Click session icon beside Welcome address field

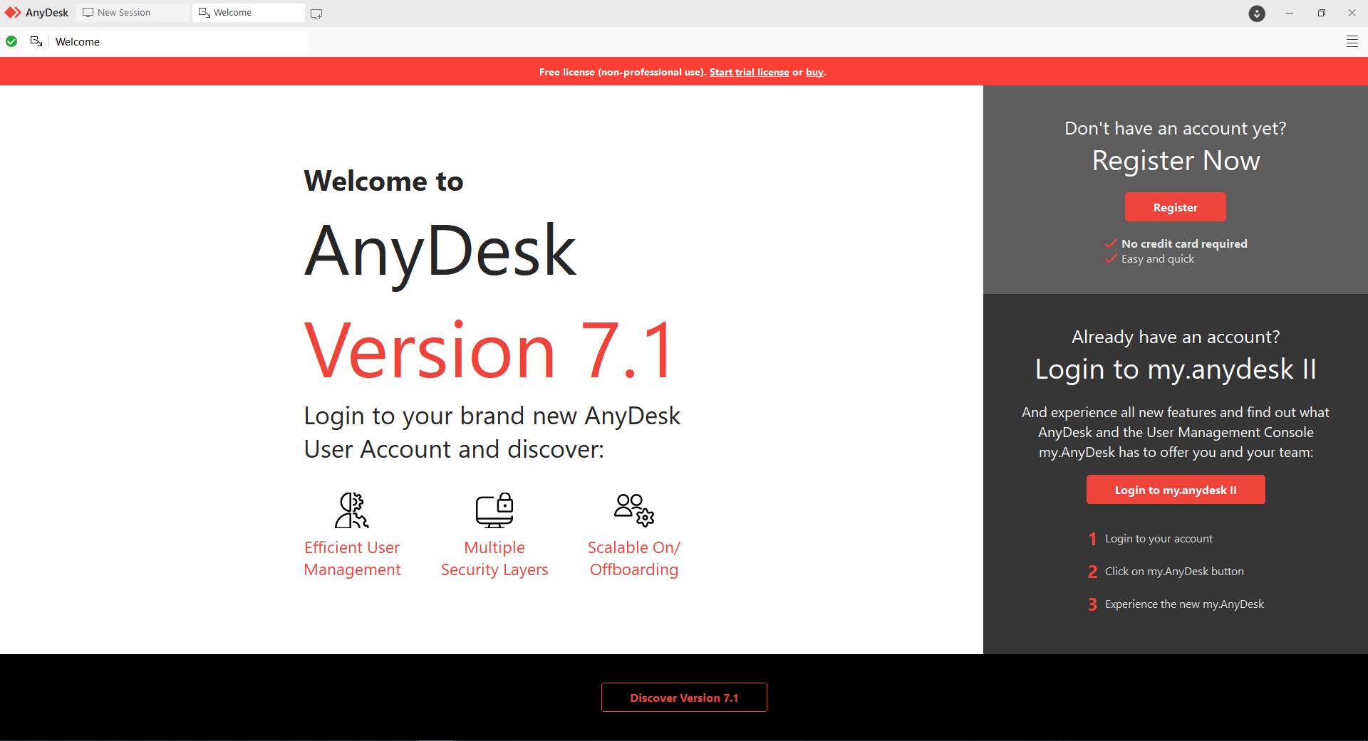point(36,41)
